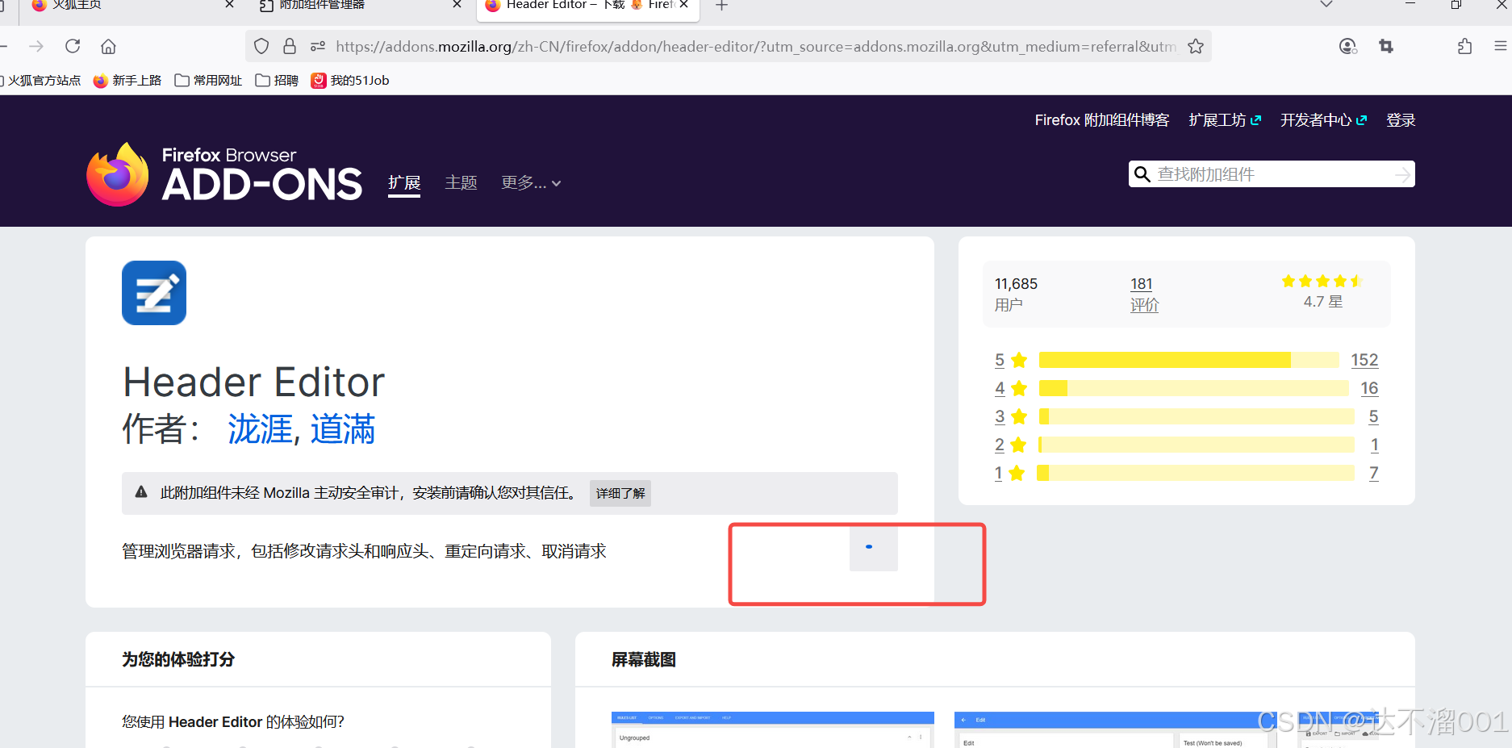1512x748 pixels.
Task: Click the Header Editor add-on icon
Action: pyautogui.click(x=153, y=293)
